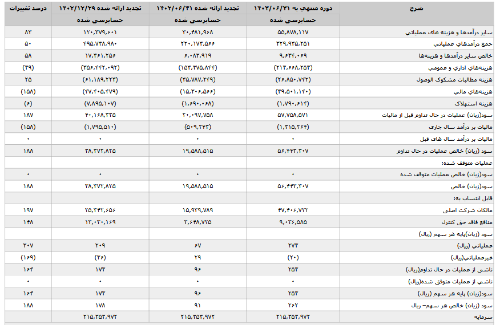Click percent change value for 'مالکان شرکت اصلی'

[29, 210]
